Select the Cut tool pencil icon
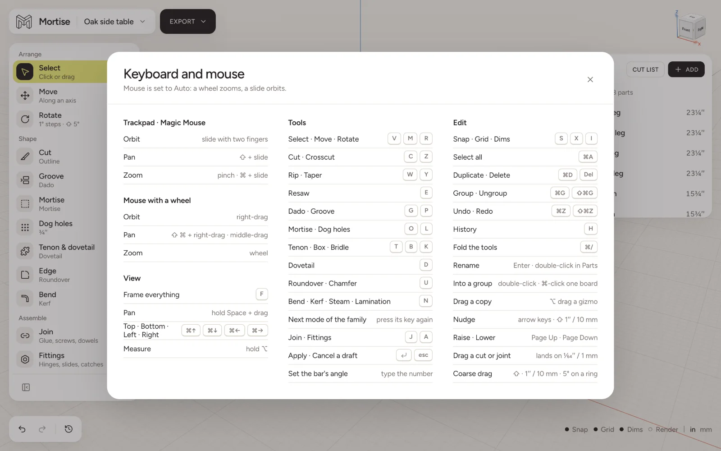The image size is (721, 451). (25, 156)
